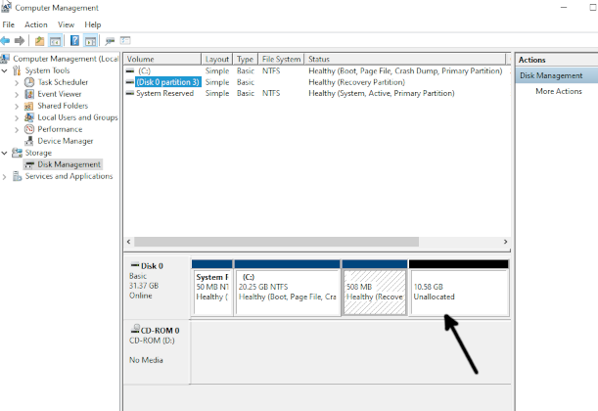Click the blue Help question mark icon
598x411 pixels.
(74, 41)
